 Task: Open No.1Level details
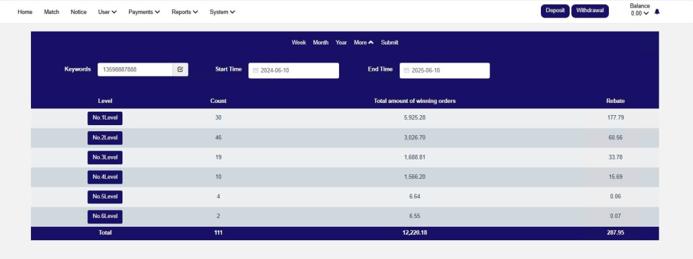[105, 118]
